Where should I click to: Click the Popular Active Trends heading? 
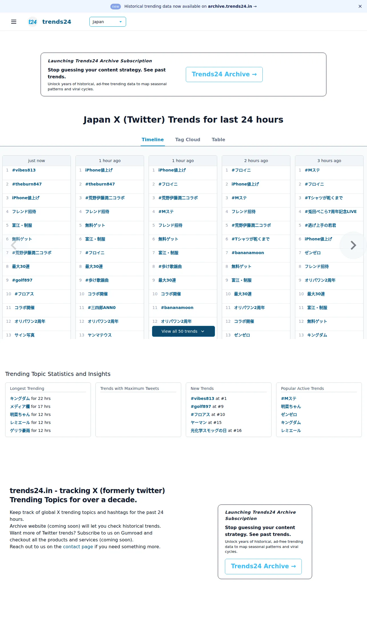(302, 388)
